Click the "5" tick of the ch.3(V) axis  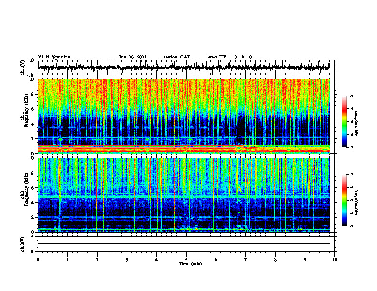click(x=33, y=237)
